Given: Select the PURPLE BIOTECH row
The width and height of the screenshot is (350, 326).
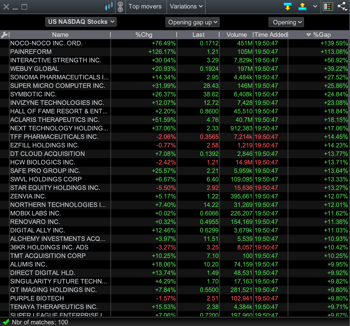Looking at the screenshot, I should [x=174, y=299].
